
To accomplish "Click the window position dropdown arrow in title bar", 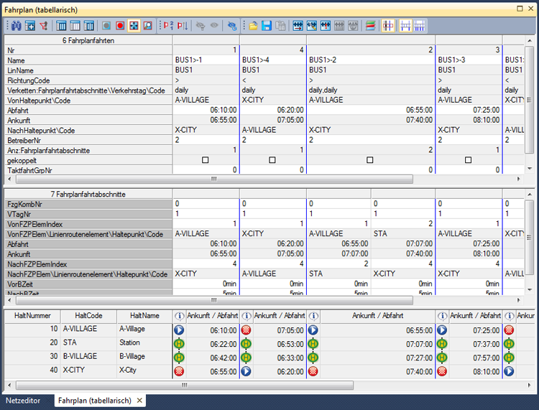I will pyautogui.click(x=521, y=9).
